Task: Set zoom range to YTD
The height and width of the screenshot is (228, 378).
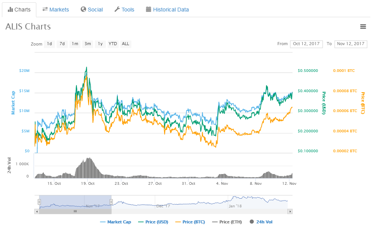Action: point(112,44)
